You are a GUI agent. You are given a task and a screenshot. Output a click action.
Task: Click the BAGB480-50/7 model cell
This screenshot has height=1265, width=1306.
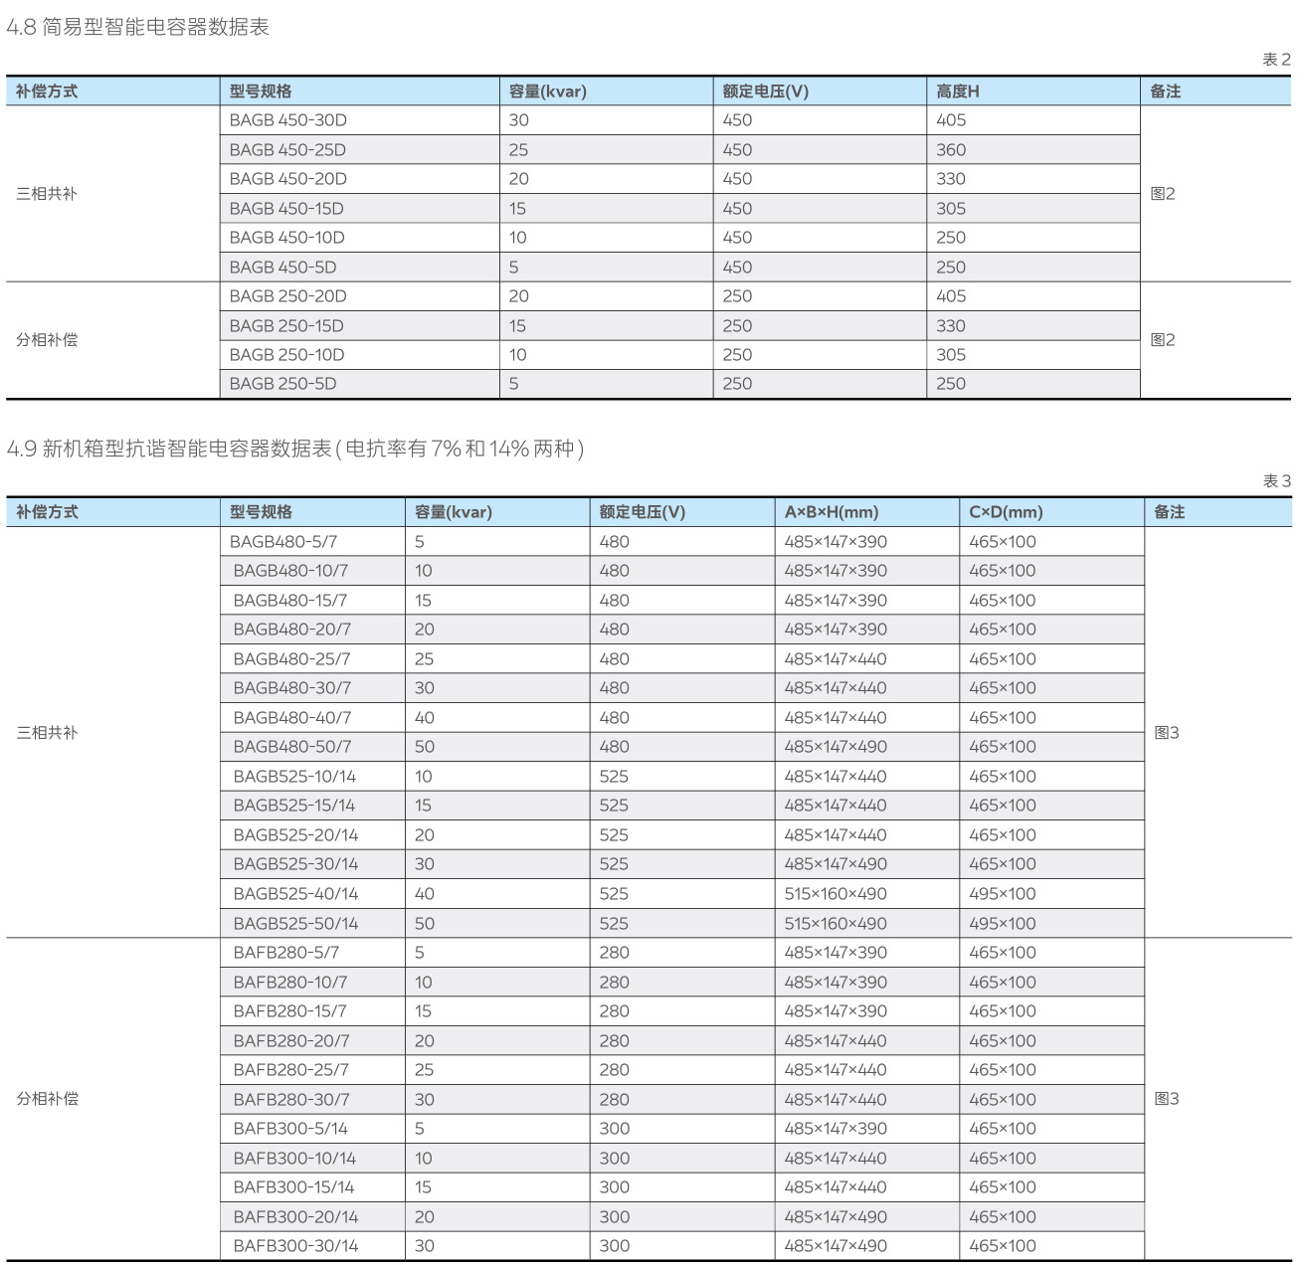click(291, 747)
